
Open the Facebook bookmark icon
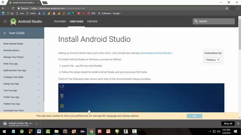[x=39, y=13]
